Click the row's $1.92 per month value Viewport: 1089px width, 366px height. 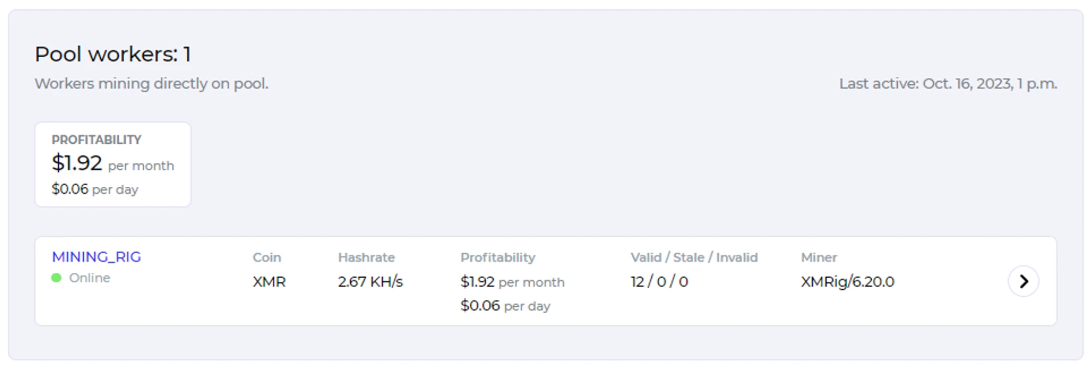click(x=512, y=282)
